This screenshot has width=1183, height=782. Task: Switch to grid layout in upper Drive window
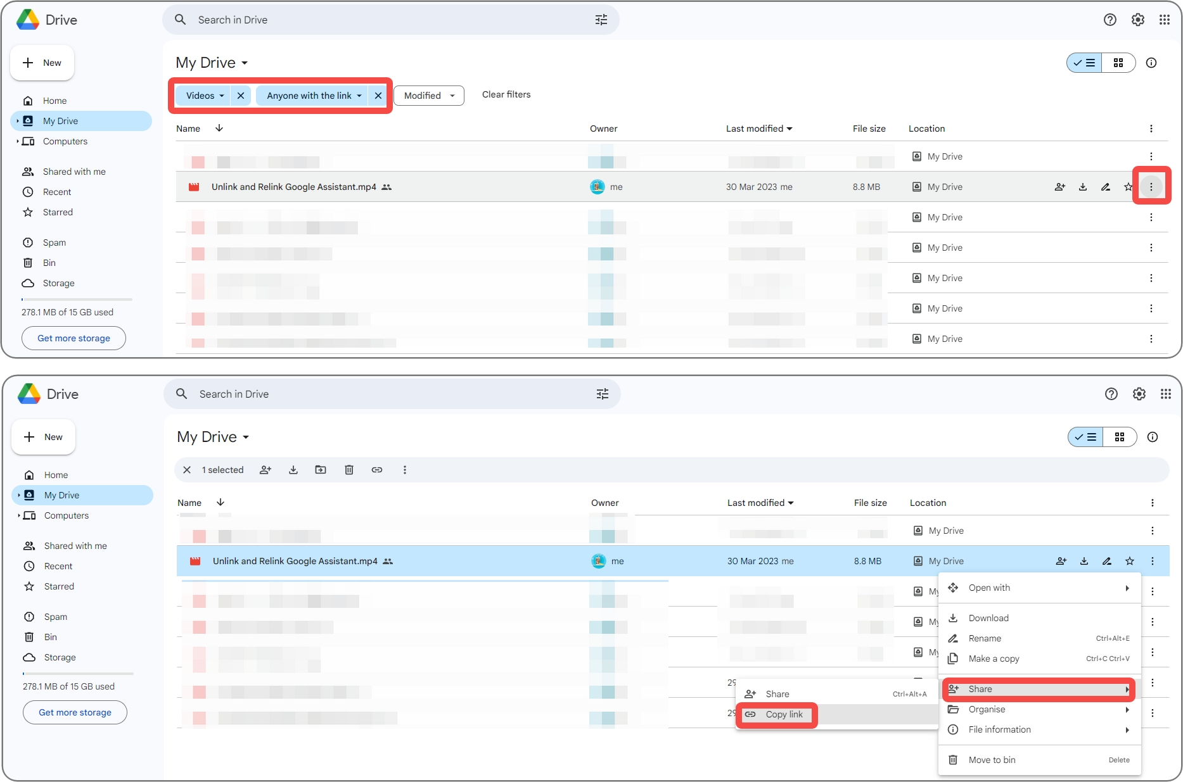(x=1118, y=63)
